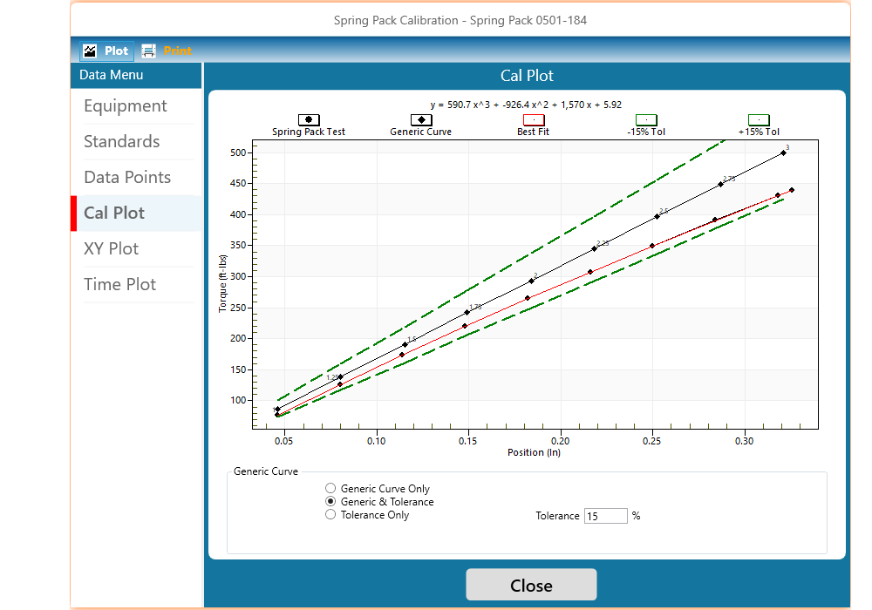Click the -15% Tol legend marker
This screenshot has width=872, height=610.
(646, 120)
